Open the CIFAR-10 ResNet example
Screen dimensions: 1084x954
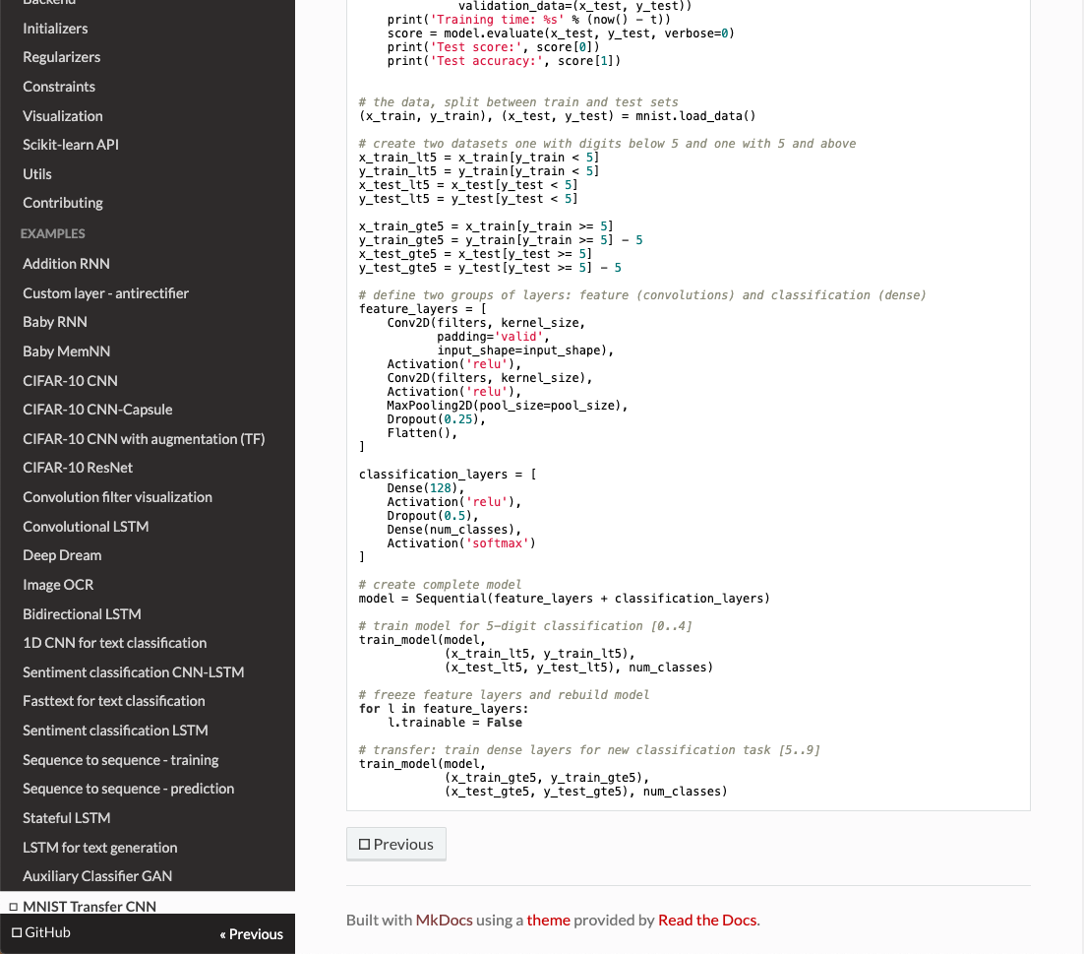pyautogui.click(x=72, y=468)
